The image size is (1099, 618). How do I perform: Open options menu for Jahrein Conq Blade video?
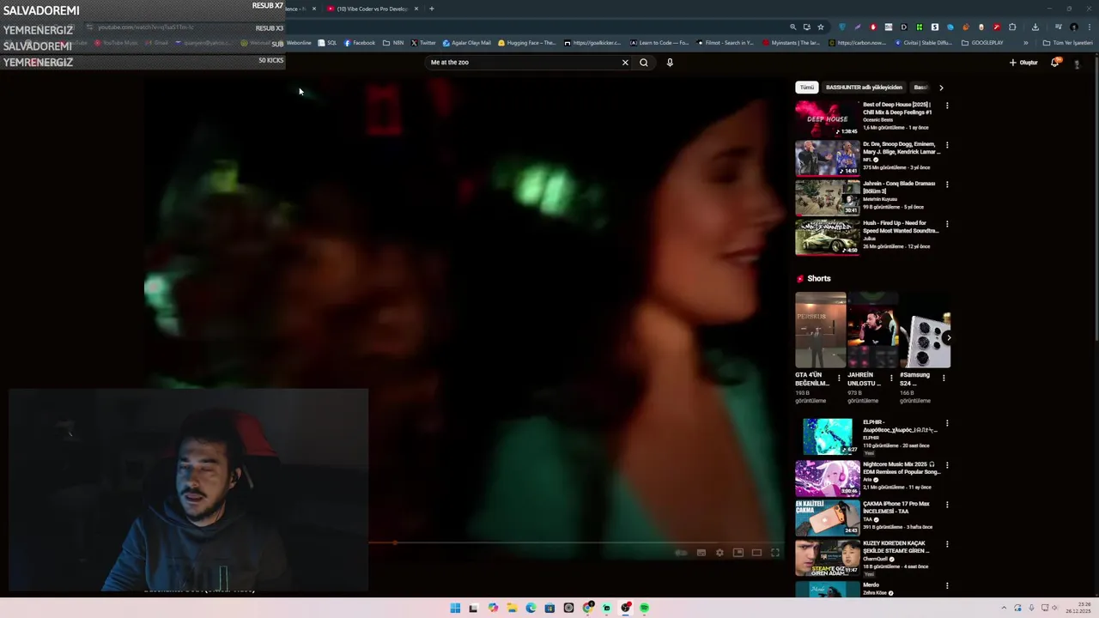pyautogui.click(x=947, y=185)
